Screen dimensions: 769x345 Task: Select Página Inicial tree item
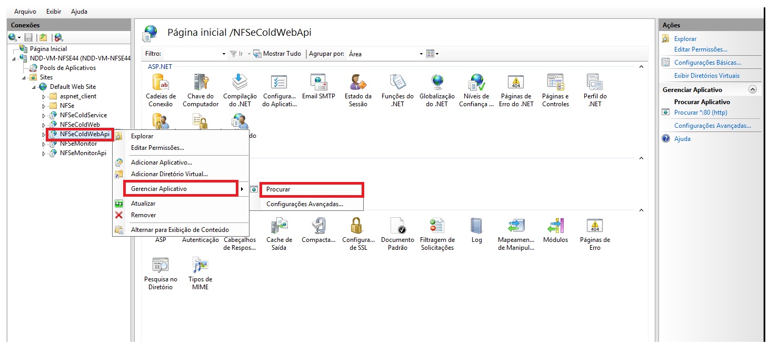(48, 49)
